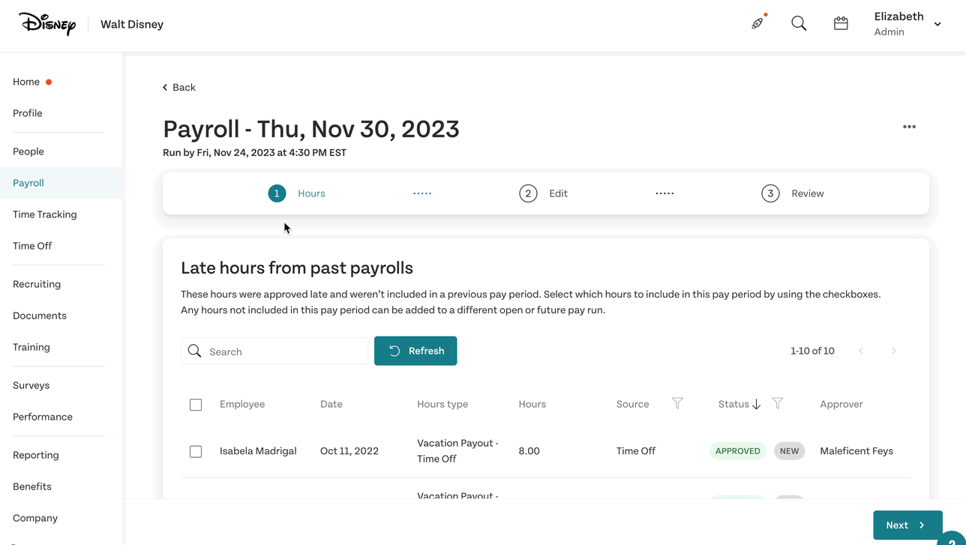Go to next page of results
Screen dimensions: 966x545
point(893,351)
